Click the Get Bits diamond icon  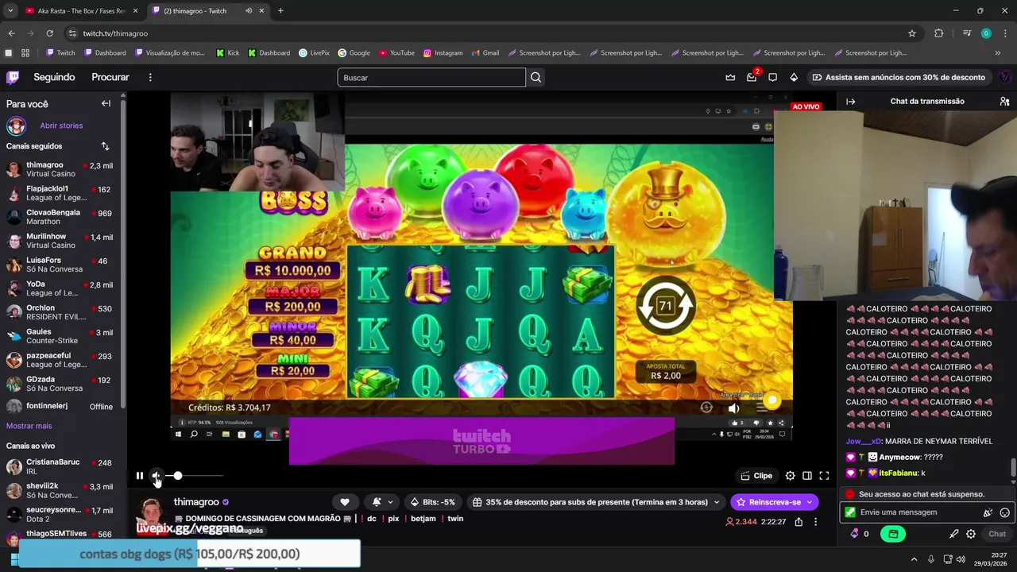[794, 77]
